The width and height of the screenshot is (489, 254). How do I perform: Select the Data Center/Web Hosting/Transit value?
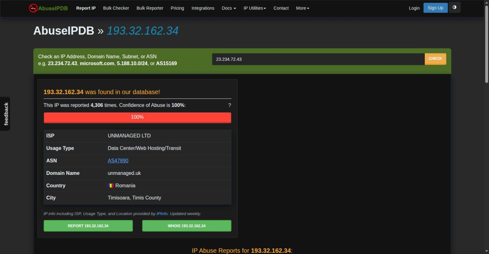(x=144, y=148)
